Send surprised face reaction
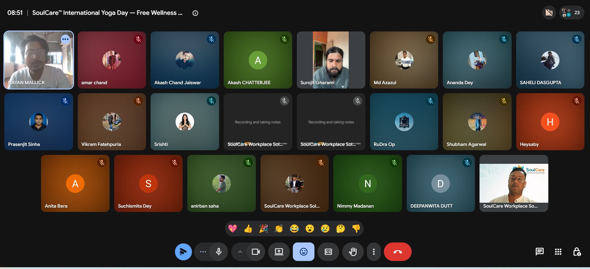Image resolution: width=590 pixels, height=269 pixels. [x=310, y=229]
